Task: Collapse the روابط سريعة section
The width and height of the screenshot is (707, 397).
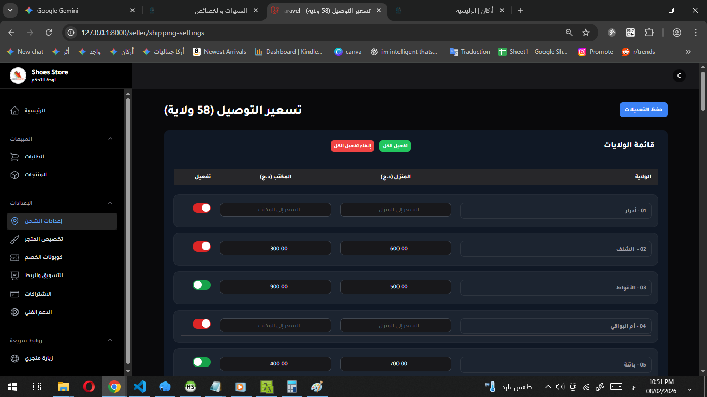Action: click(109, 340)
